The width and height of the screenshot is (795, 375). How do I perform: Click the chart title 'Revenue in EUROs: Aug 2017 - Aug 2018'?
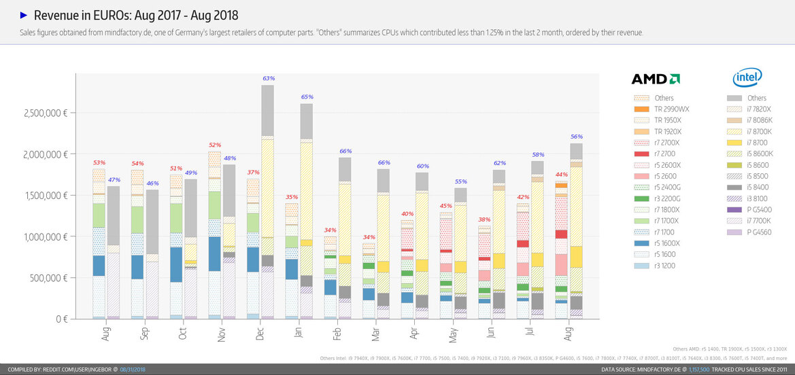(136, 15)
